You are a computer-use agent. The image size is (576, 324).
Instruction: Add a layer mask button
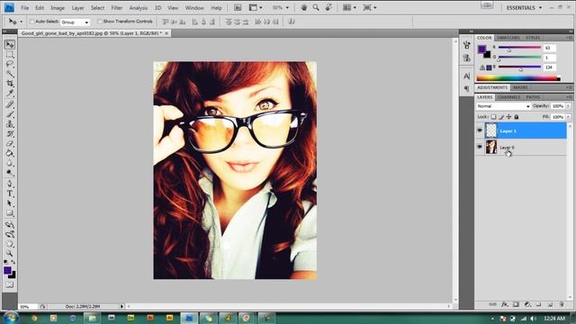[516, 304]
